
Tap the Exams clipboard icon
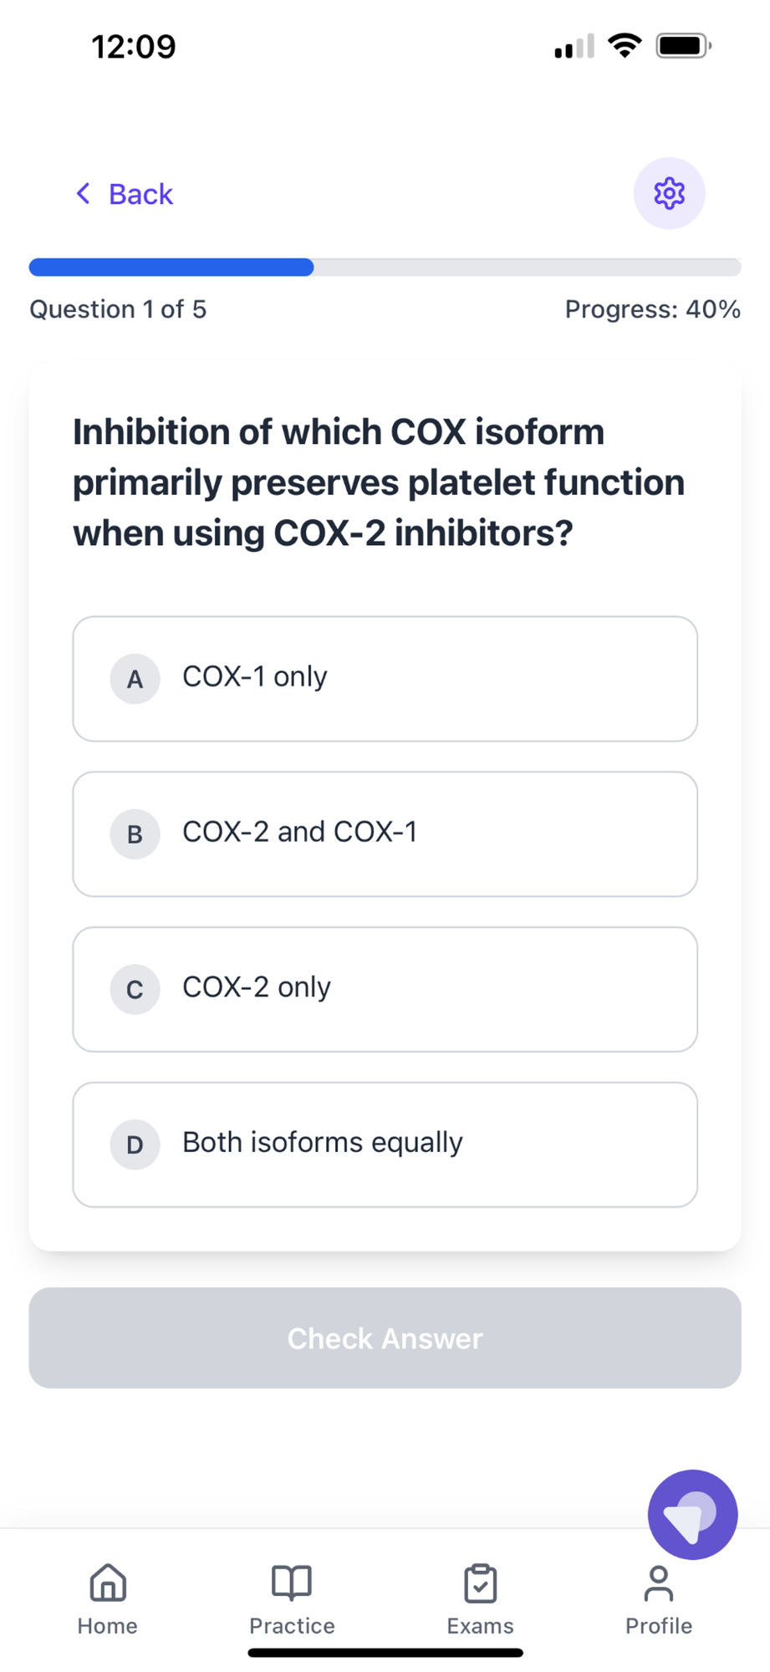click(x=480, y=1583)
